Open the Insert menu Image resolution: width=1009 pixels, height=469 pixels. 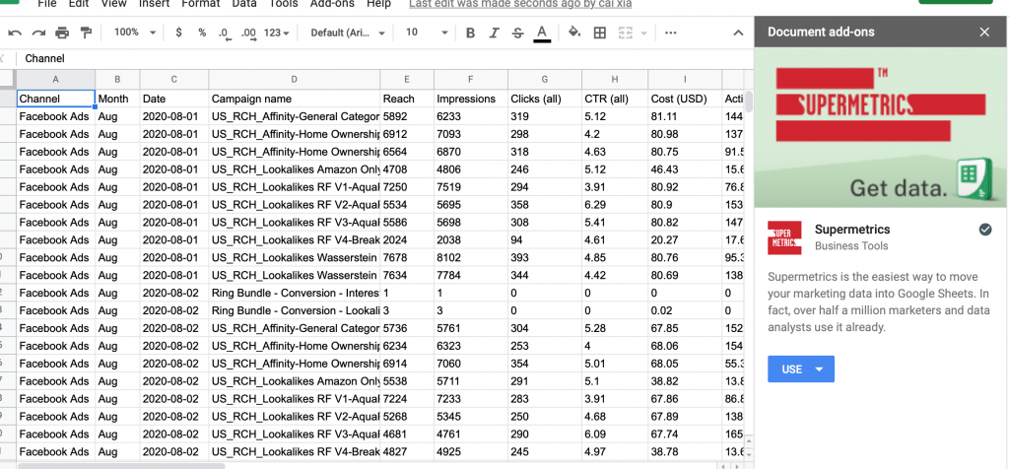(x=155, y=4)
